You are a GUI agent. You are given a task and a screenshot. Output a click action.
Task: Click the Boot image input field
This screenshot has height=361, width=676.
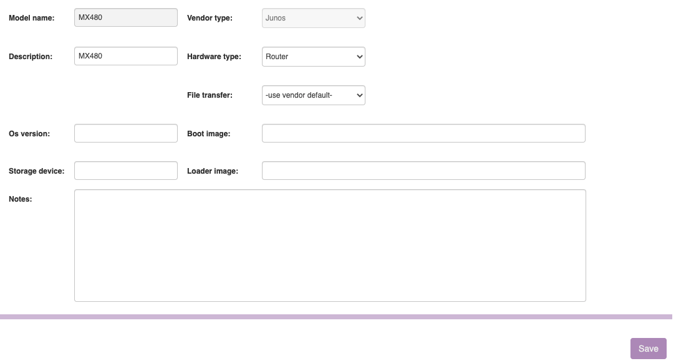pyautogui.click(x=423, y=133)
